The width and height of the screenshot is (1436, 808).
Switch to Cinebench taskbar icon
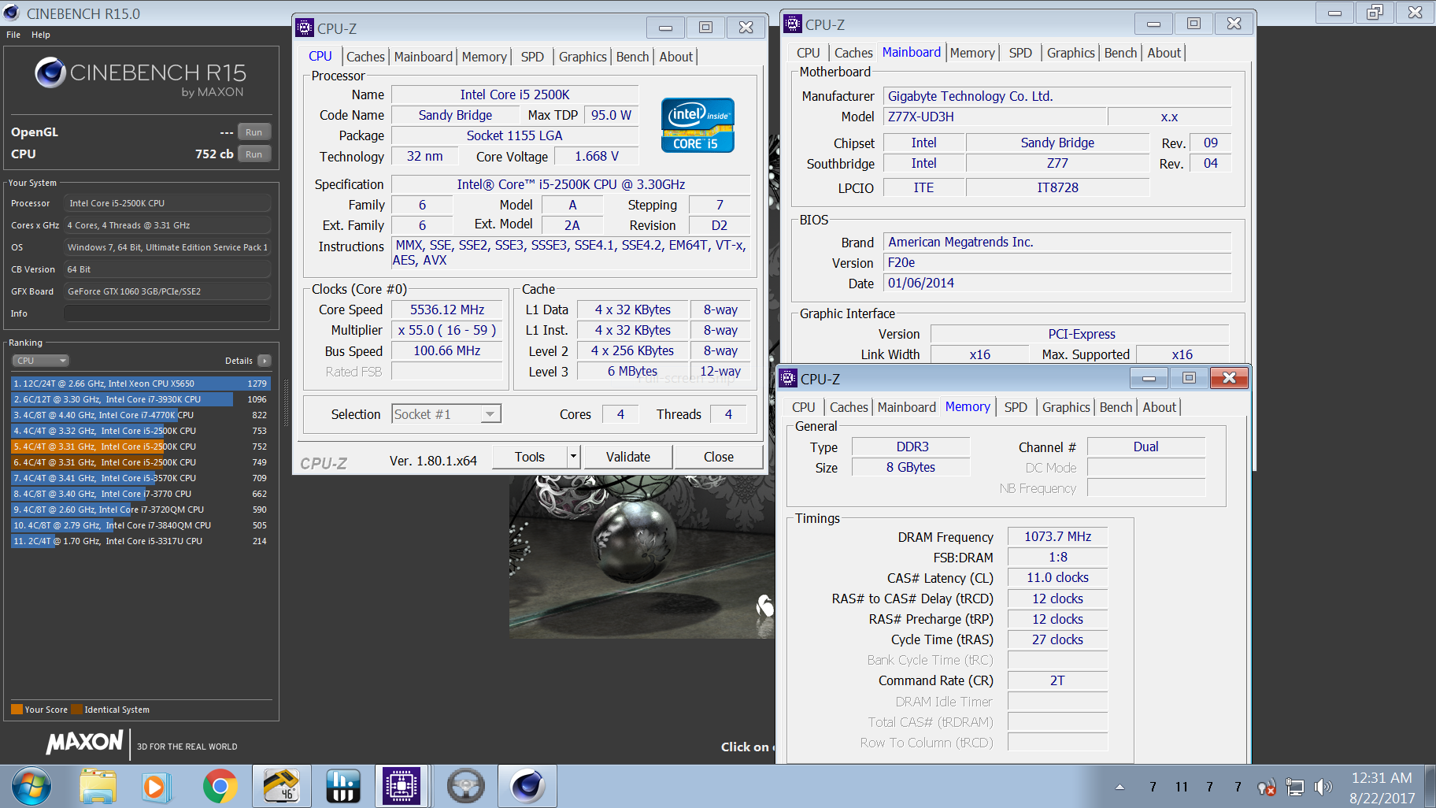point(527,786)
